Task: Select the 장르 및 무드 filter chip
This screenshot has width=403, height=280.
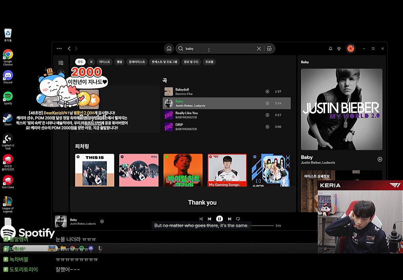Action: 191,62
